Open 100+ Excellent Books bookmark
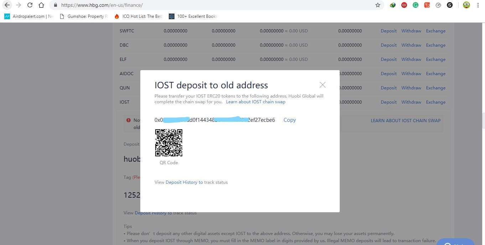This screenshot has width=485, height=245. (x=193, y=16)
